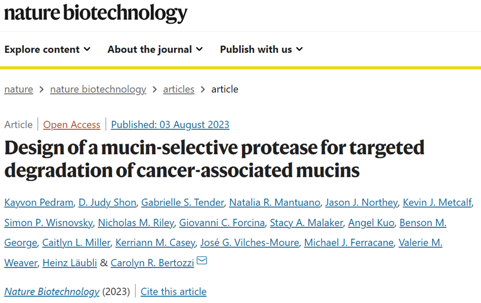Open author José G. Vilches-Moure
The height and width of the screenshot is (303, 481).
[x=250, y=242]
